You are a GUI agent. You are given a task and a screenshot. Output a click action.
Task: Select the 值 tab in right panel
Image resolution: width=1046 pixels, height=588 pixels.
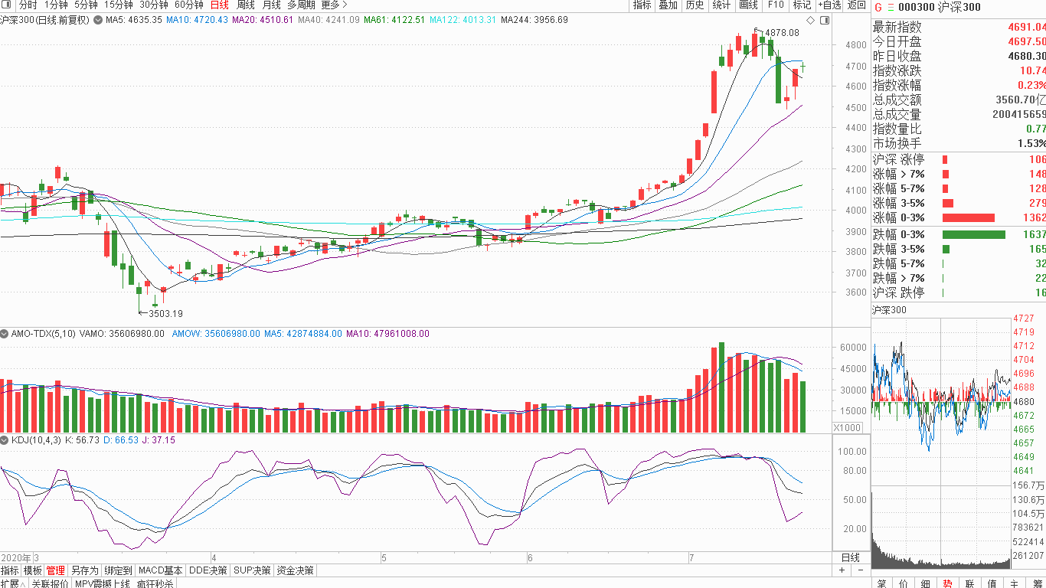tap(992, 583)
